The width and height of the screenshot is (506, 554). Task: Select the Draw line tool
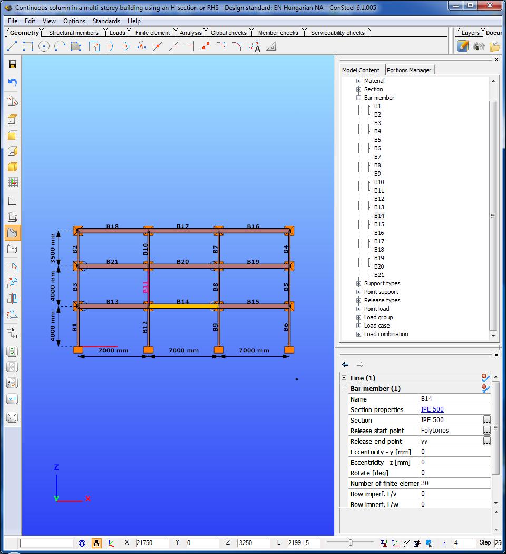(x=12, y=46)
